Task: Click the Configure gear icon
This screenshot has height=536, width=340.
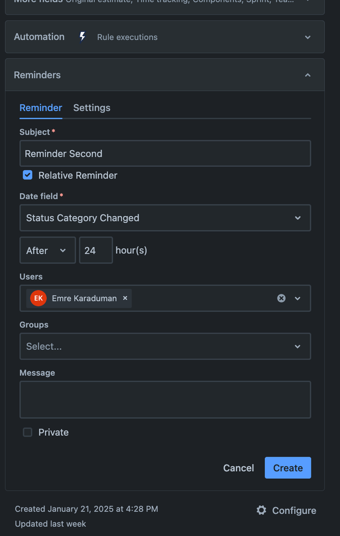Action: (x=261, y=510)
